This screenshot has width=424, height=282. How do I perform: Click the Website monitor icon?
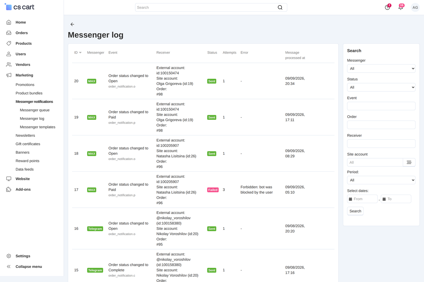(9, 179)
